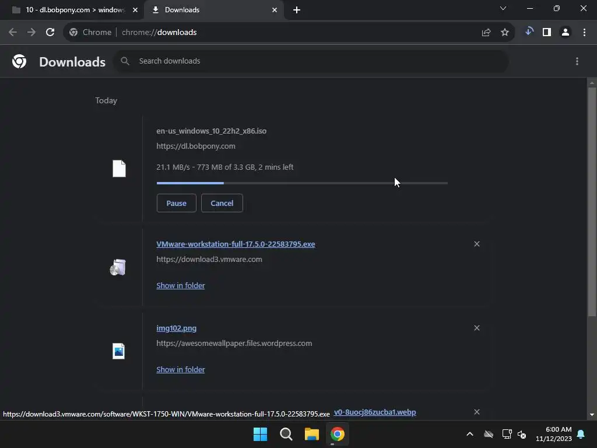The image size is (597, 448).
Task: Open VMware-workstation-full-17.5.0 exe file link
Action: 236,244
